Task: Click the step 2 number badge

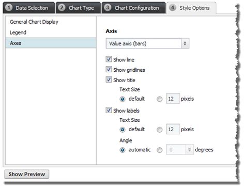Action: click(62, 8)
